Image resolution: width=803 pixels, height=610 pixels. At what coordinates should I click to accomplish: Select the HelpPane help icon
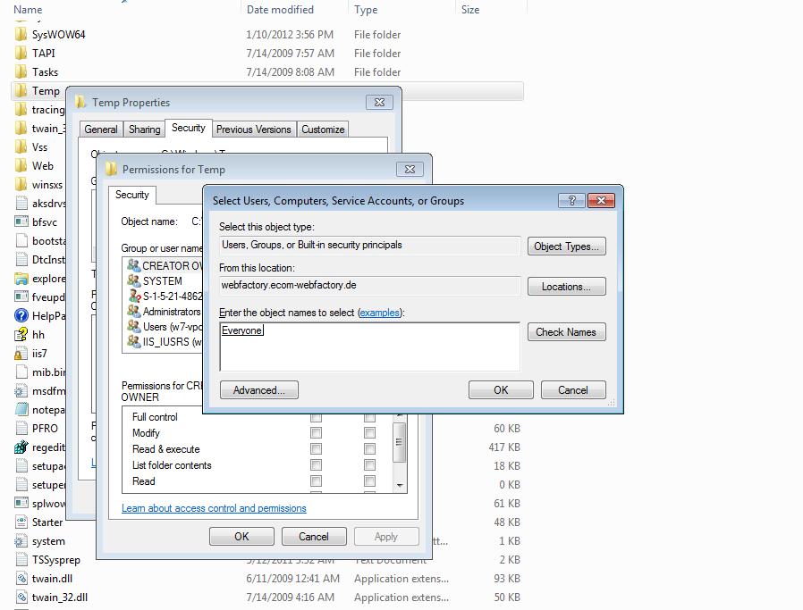(x=21, y=316)
